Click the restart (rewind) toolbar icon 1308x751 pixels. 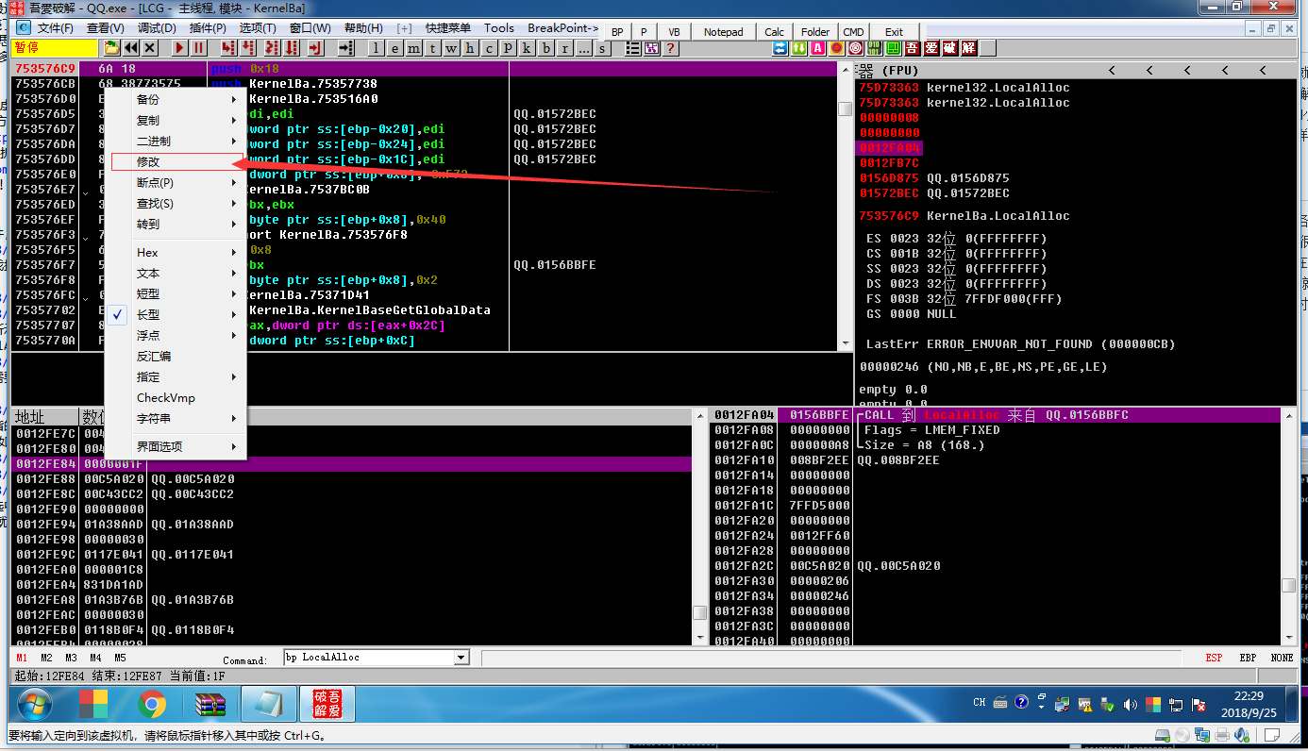click(x=131, y=48)
